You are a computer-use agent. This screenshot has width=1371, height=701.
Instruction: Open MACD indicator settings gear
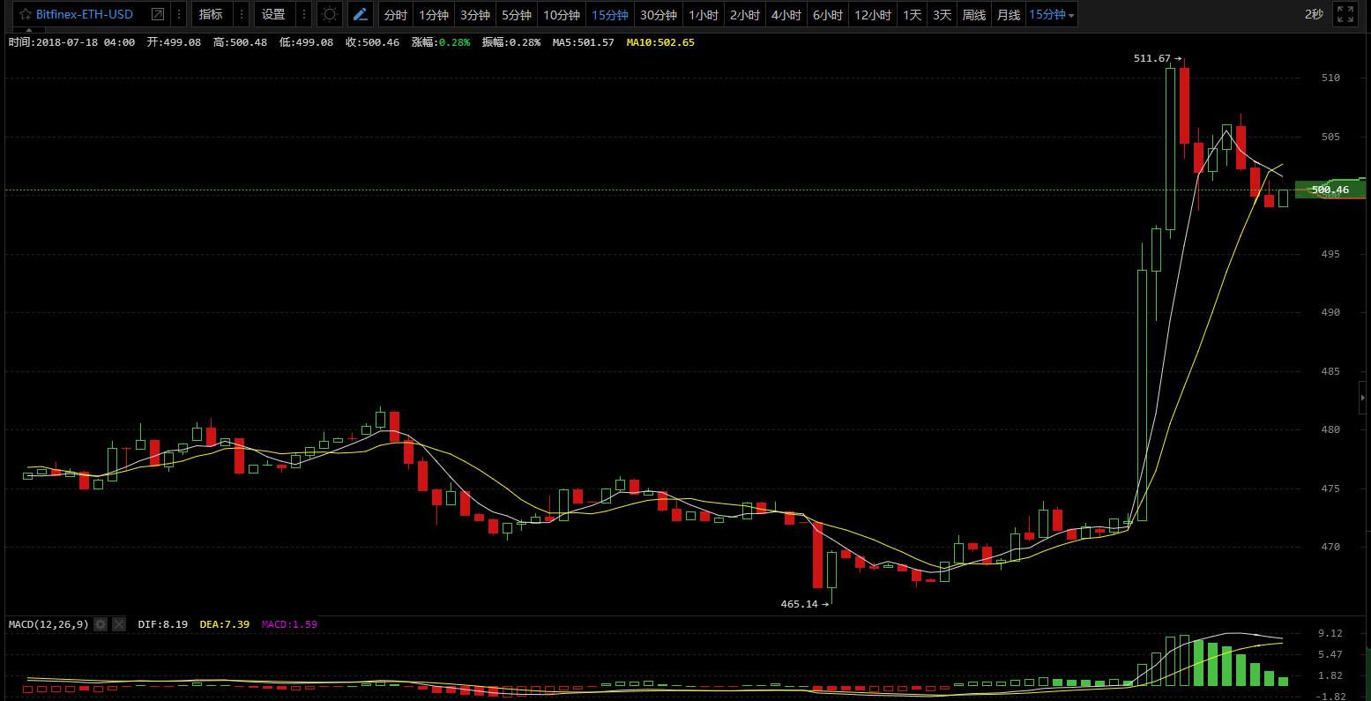pos(101,624)
